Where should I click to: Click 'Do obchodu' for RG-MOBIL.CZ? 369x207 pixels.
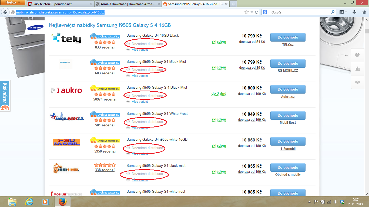click(288, 63)
